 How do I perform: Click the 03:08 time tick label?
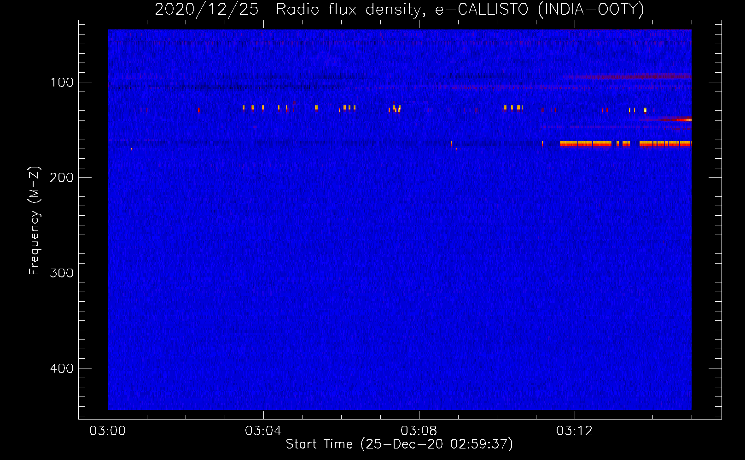coord(419,431)
